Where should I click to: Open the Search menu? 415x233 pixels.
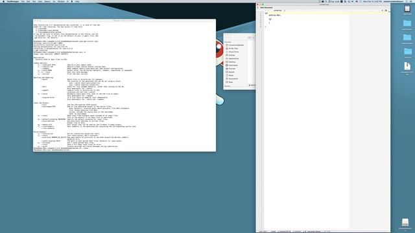(47, 1)
